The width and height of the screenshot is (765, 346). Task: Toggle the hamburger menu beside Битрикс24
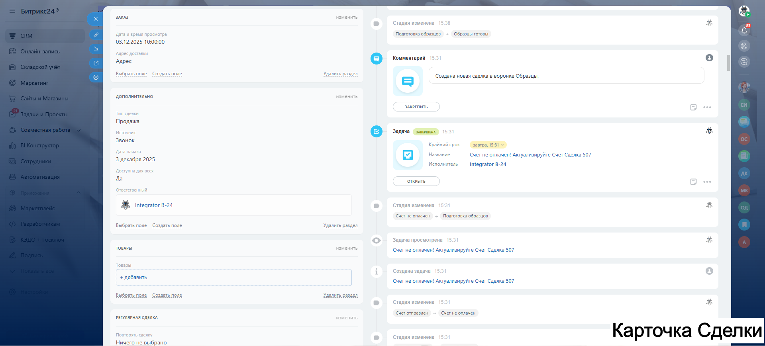[x=12, y=11]
